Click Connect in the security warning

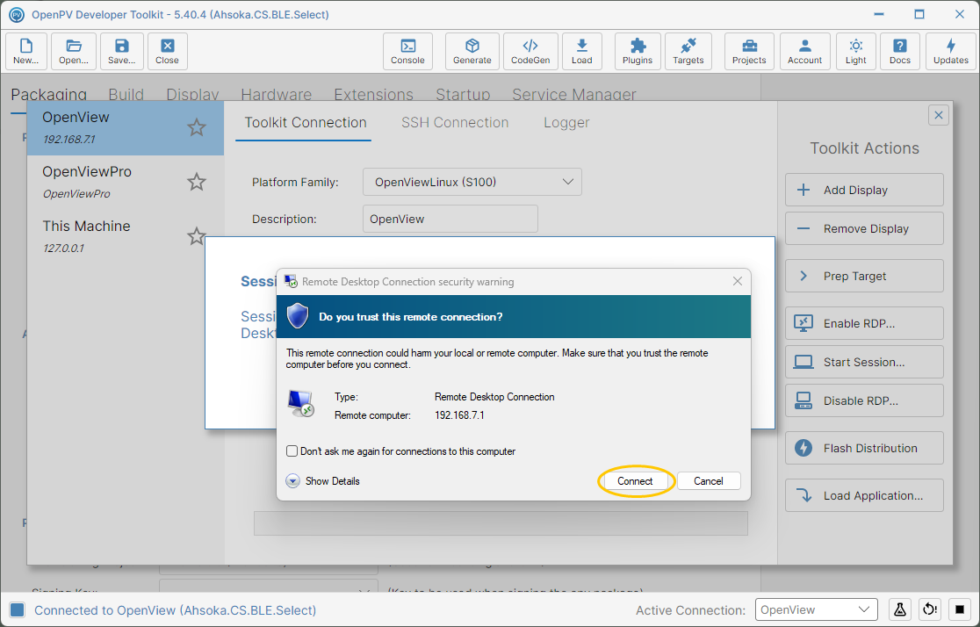click(635, 480)
